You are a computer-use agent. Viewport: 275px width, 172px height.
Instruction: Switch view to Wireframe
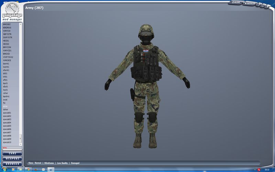click(x=49, y=163)
